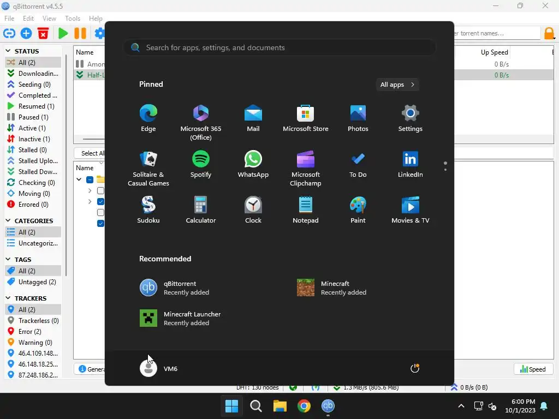Screen dimensions: 559x419
Task: Filter torrents by Paused (1)
Action: coord(33,117)
